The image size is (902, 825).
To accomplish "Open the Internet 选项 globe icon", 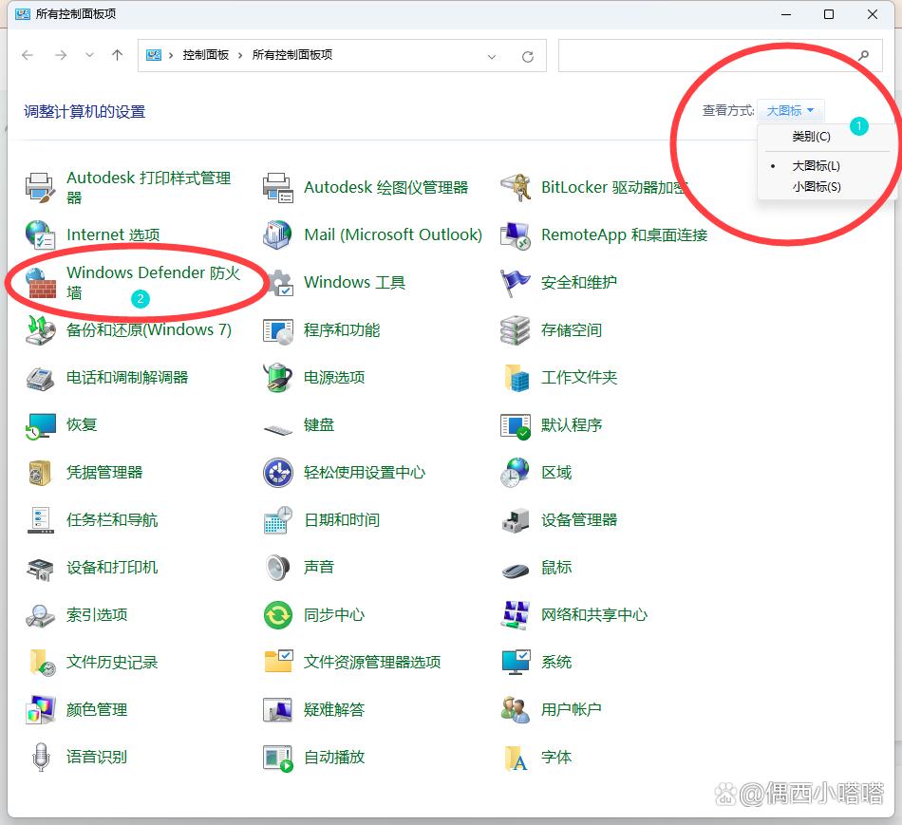I will point(40,234).
